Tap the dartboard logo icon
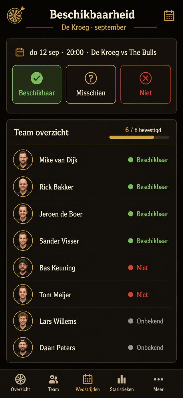Image resolution: width=183 pixels, height=398 pixels. point(16,15)
